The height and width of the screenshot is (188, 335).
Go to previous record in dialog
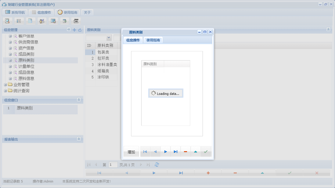[155, 151]
